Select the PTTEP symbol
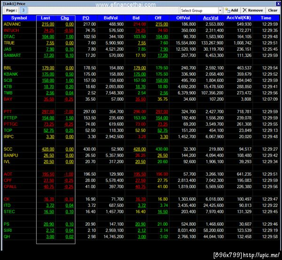The image size is (282, 260). click(x=10, y=118)
